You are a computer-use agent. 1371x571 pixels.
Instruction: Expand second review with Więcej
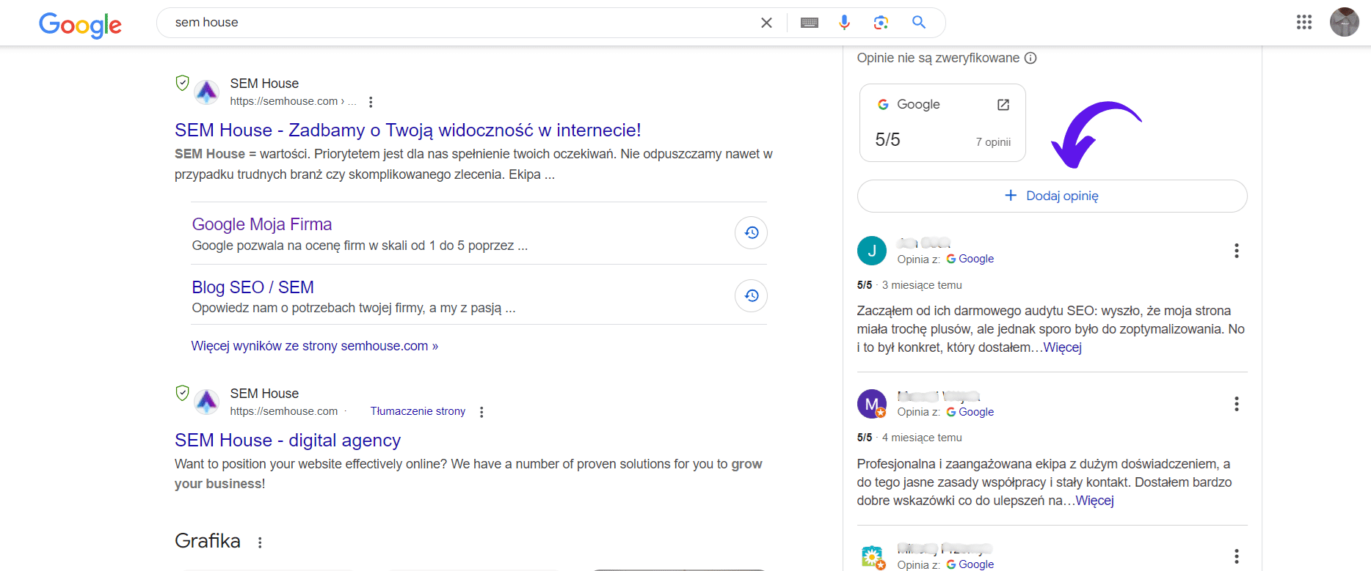pyautogui.click(x=1095, y=501)
